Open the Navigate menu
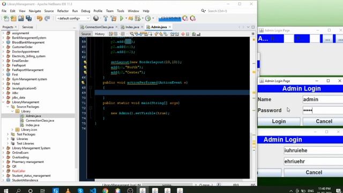Viewport: 343px width, 193px height. [x=35, y=11]
